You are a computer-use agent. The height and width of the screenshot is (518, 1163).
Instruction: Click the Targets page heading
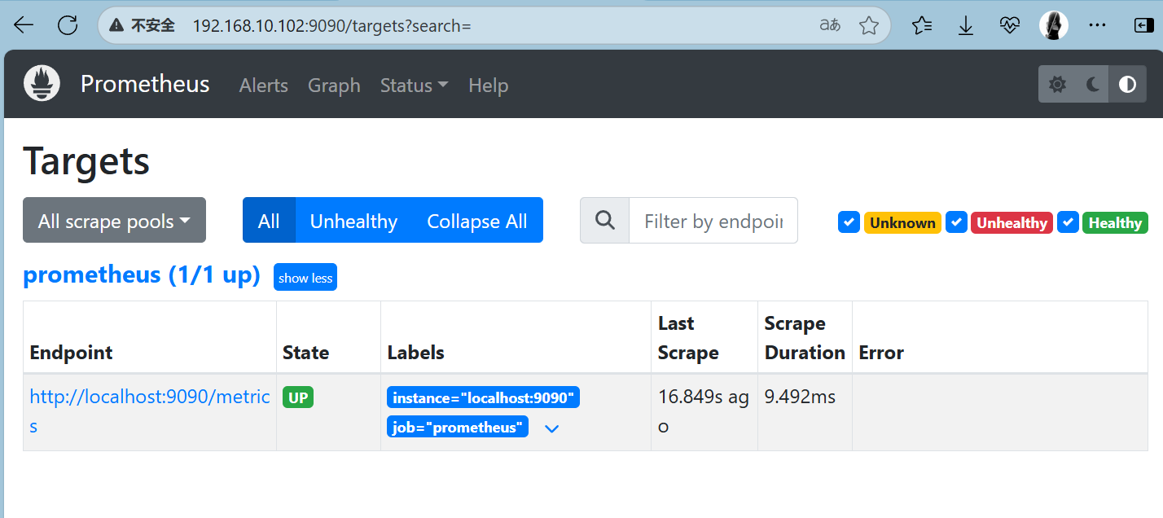coord(86,160)
